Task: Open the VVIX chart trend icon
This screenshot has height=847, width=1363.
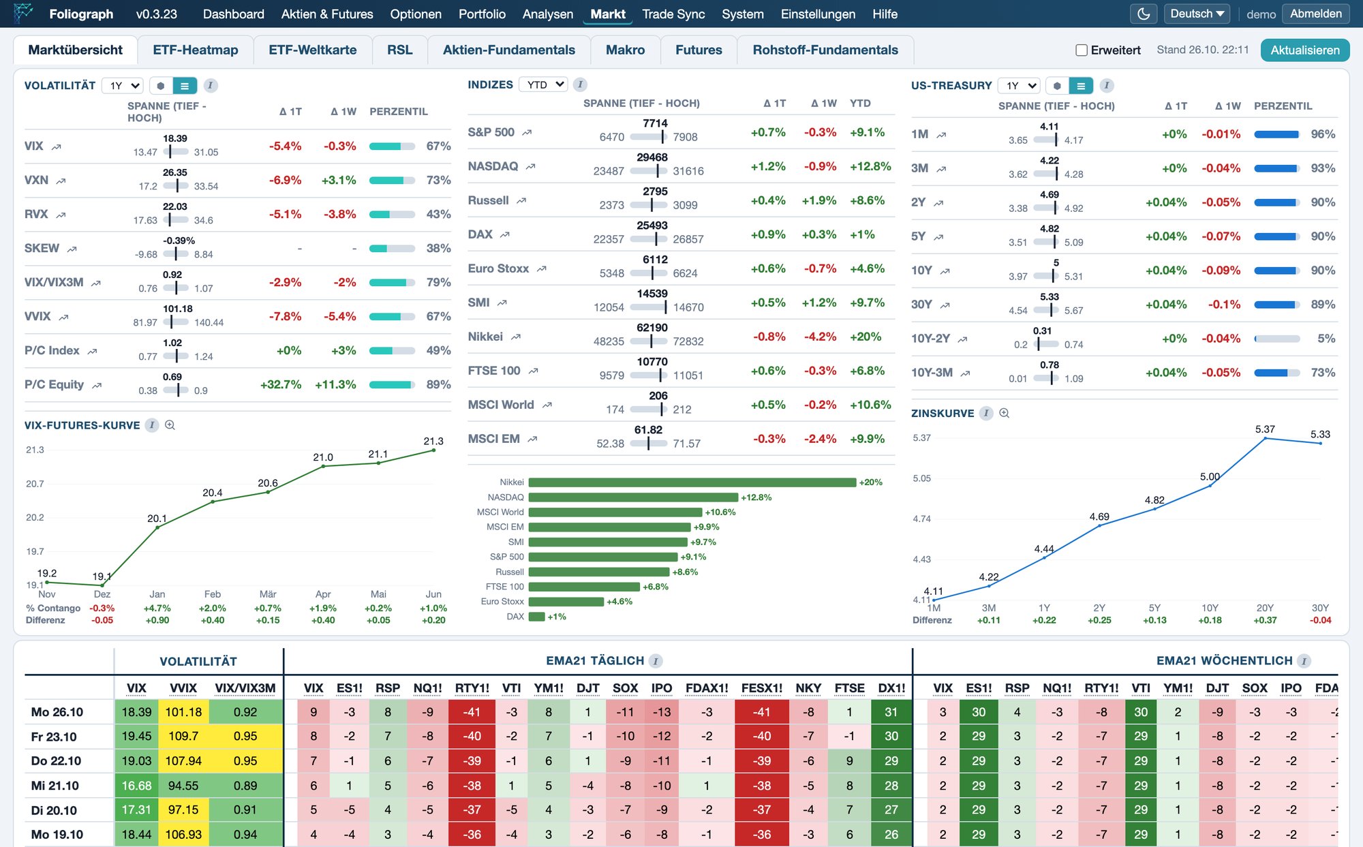Action: pos(64,317)
